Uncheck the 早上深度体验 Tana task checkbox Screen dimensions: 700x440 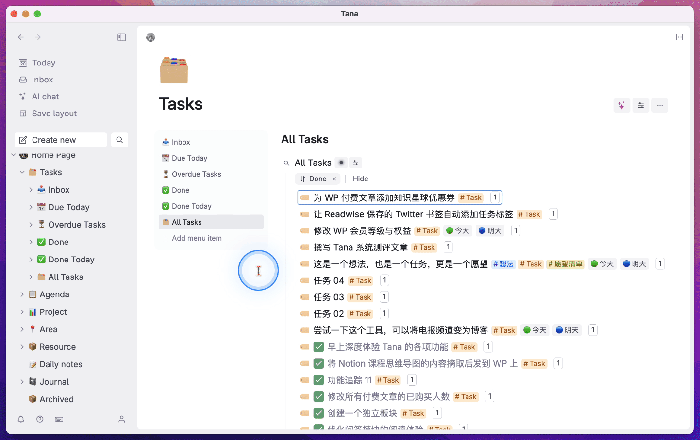click(318, 347)
